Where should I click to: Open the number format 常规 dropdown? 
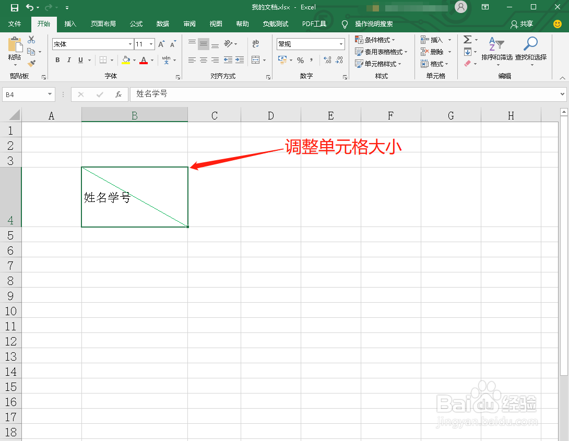tap(341, 44)
